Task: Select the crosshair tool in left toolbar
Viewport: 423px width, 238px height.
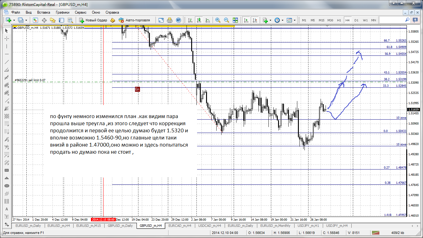Action: point(7,38)
